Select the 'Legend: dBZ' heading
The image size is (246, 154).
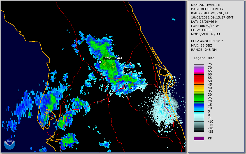[x=204, y=58]
